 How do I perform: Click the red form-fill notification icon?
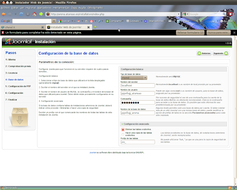click(x=3, y=33)
